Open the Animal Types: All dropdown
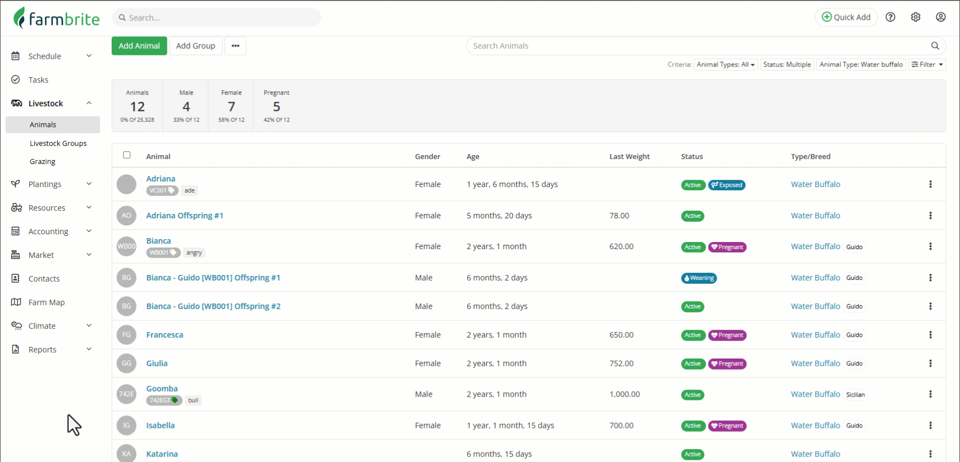This screenshot has width=960, height=462. pos(726,64)
